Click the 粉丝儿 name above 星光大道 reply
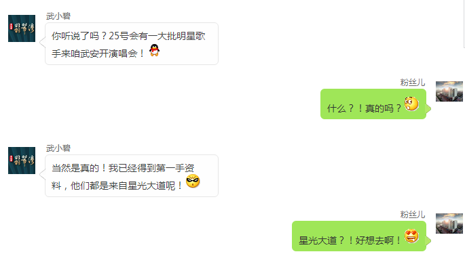Image resolution: width=465 pixels, height=275 pixels. 413,214
